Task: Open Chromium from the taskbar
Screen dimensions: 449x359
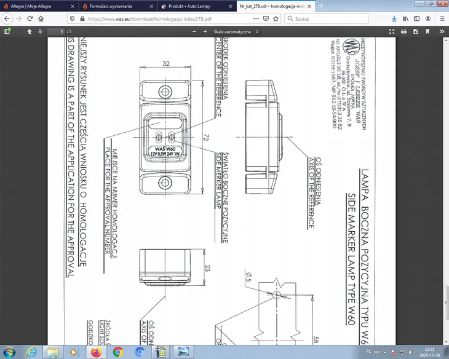Action: pos(140,352)
